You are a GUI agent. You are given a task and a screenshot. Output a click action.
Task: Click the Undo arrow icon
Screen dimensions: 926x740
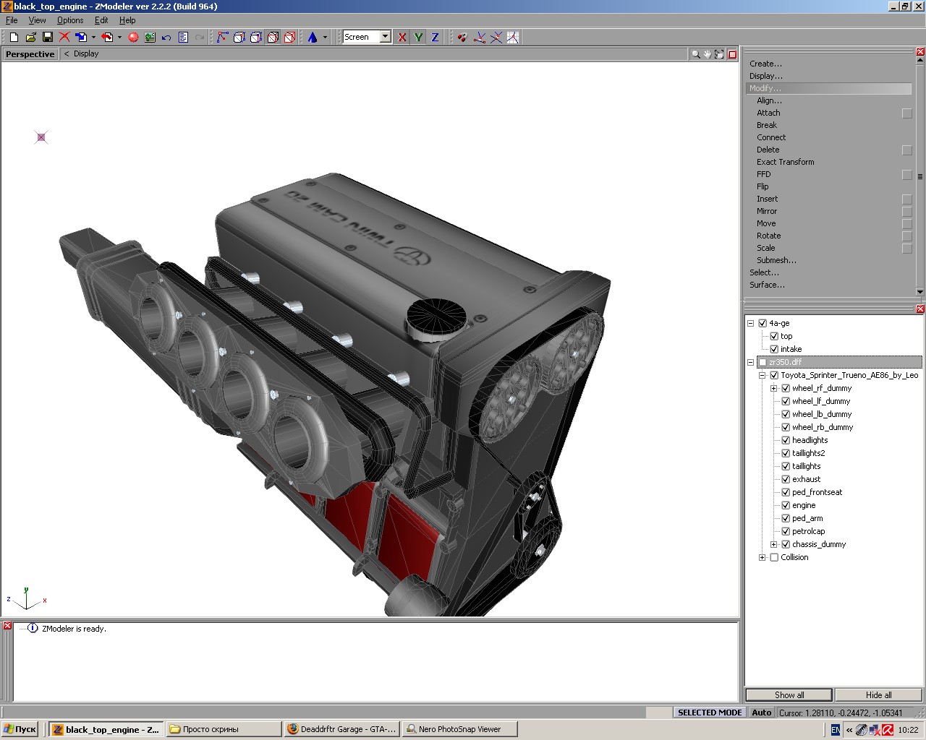tap(166, 37)
